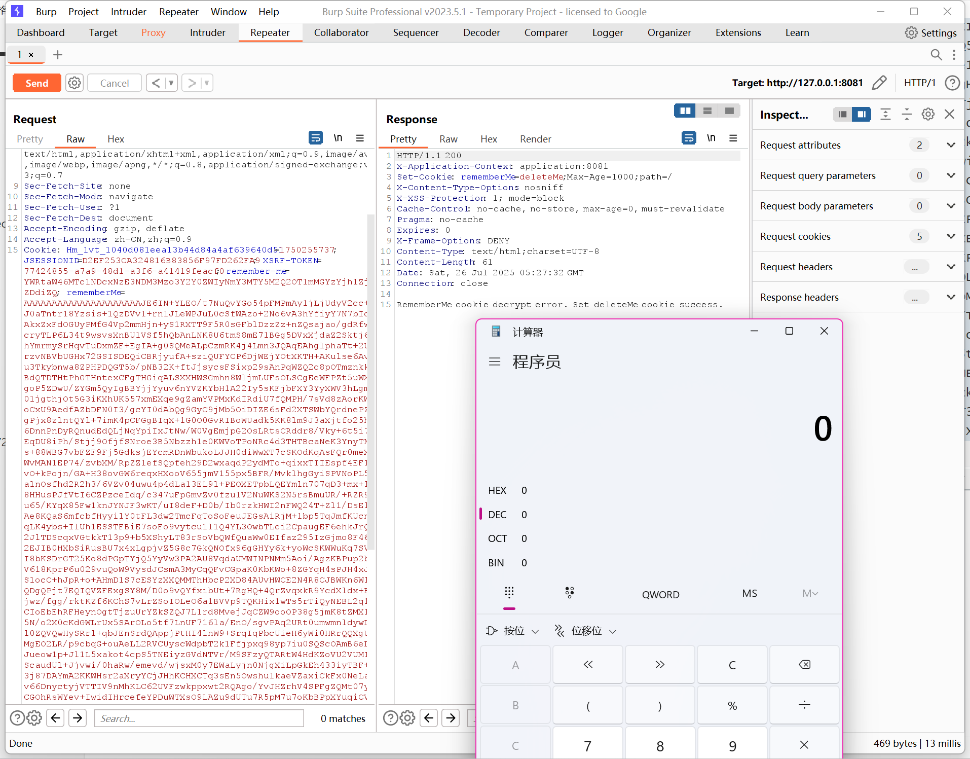Open the Intruder menu in menu bar
The height and width of the screenshot is (759, 970).
[x=128, y=12]
